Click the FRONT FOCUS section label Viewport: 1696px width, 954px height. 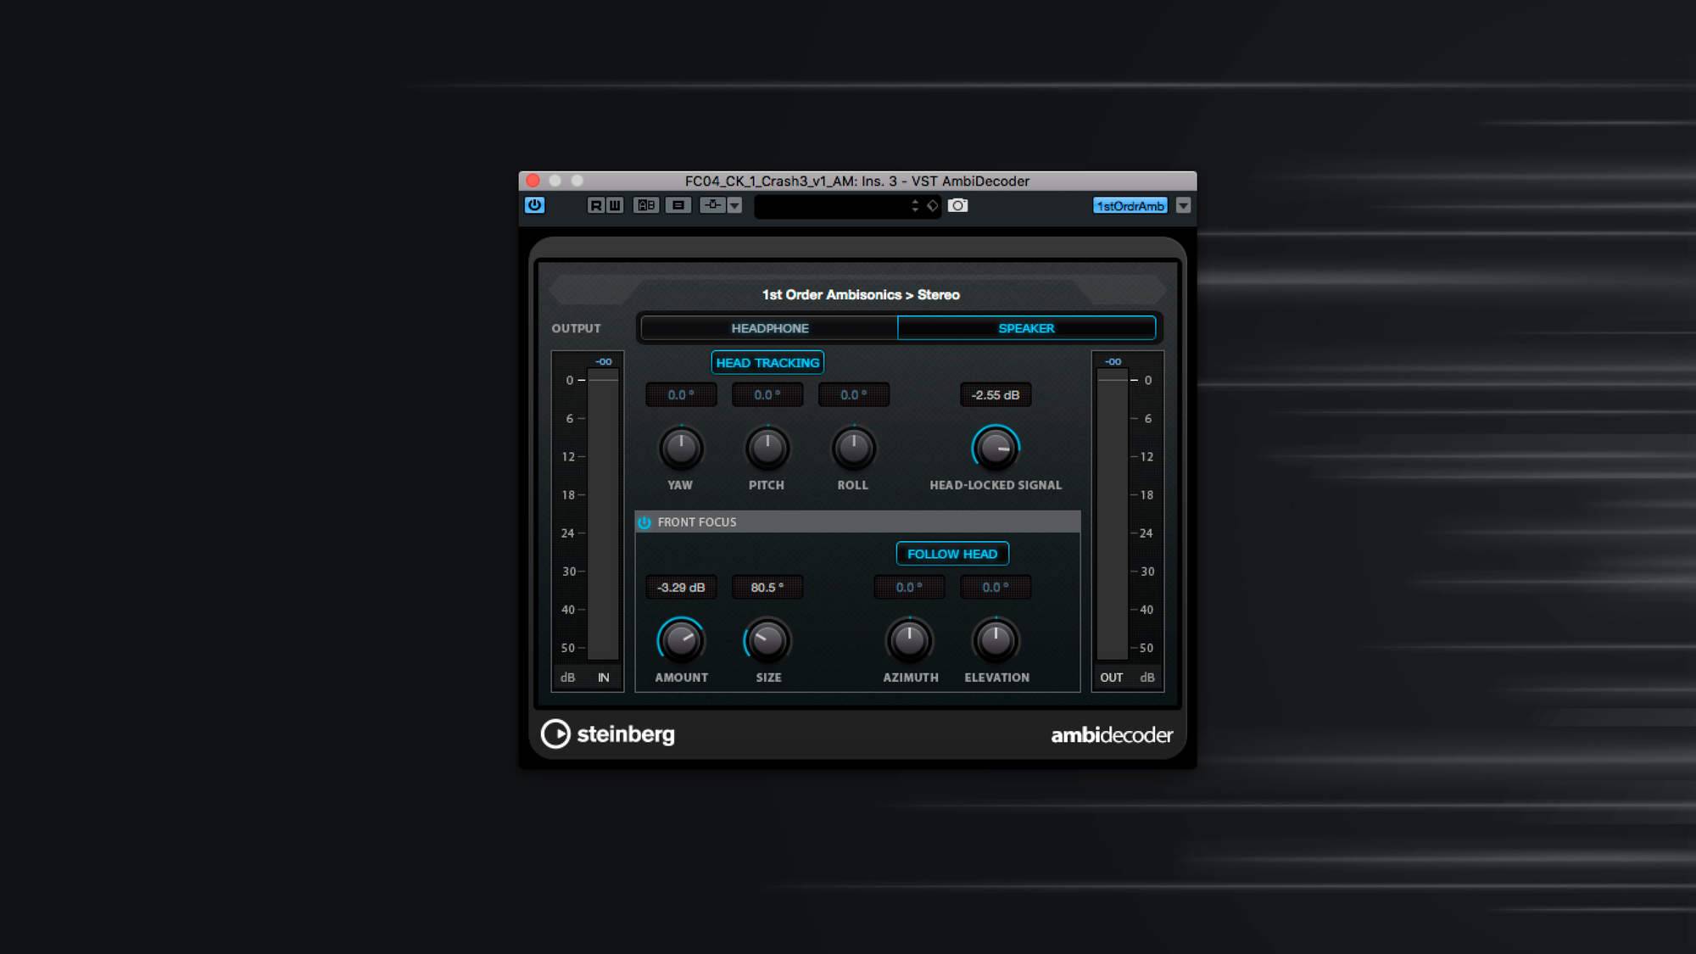697,522
